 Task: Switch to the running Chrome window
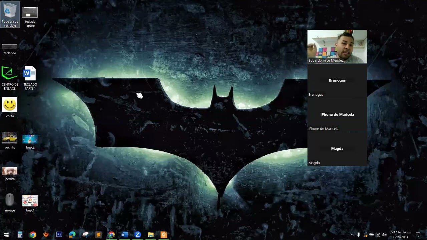click(111, 235)
